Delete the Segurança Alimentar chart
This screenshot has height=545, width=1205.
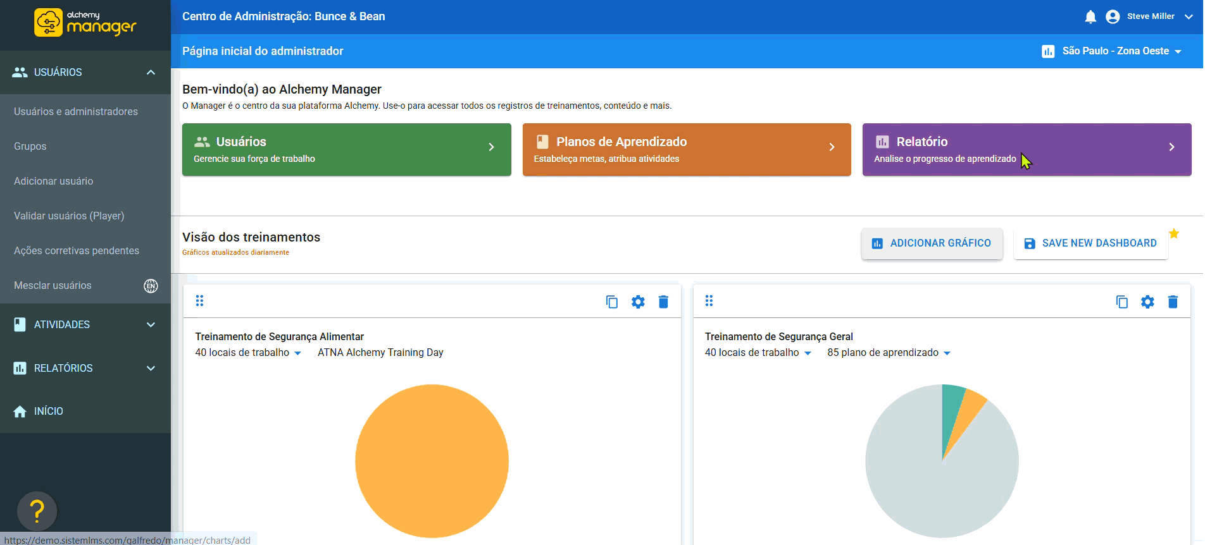(x=663, y=302)
